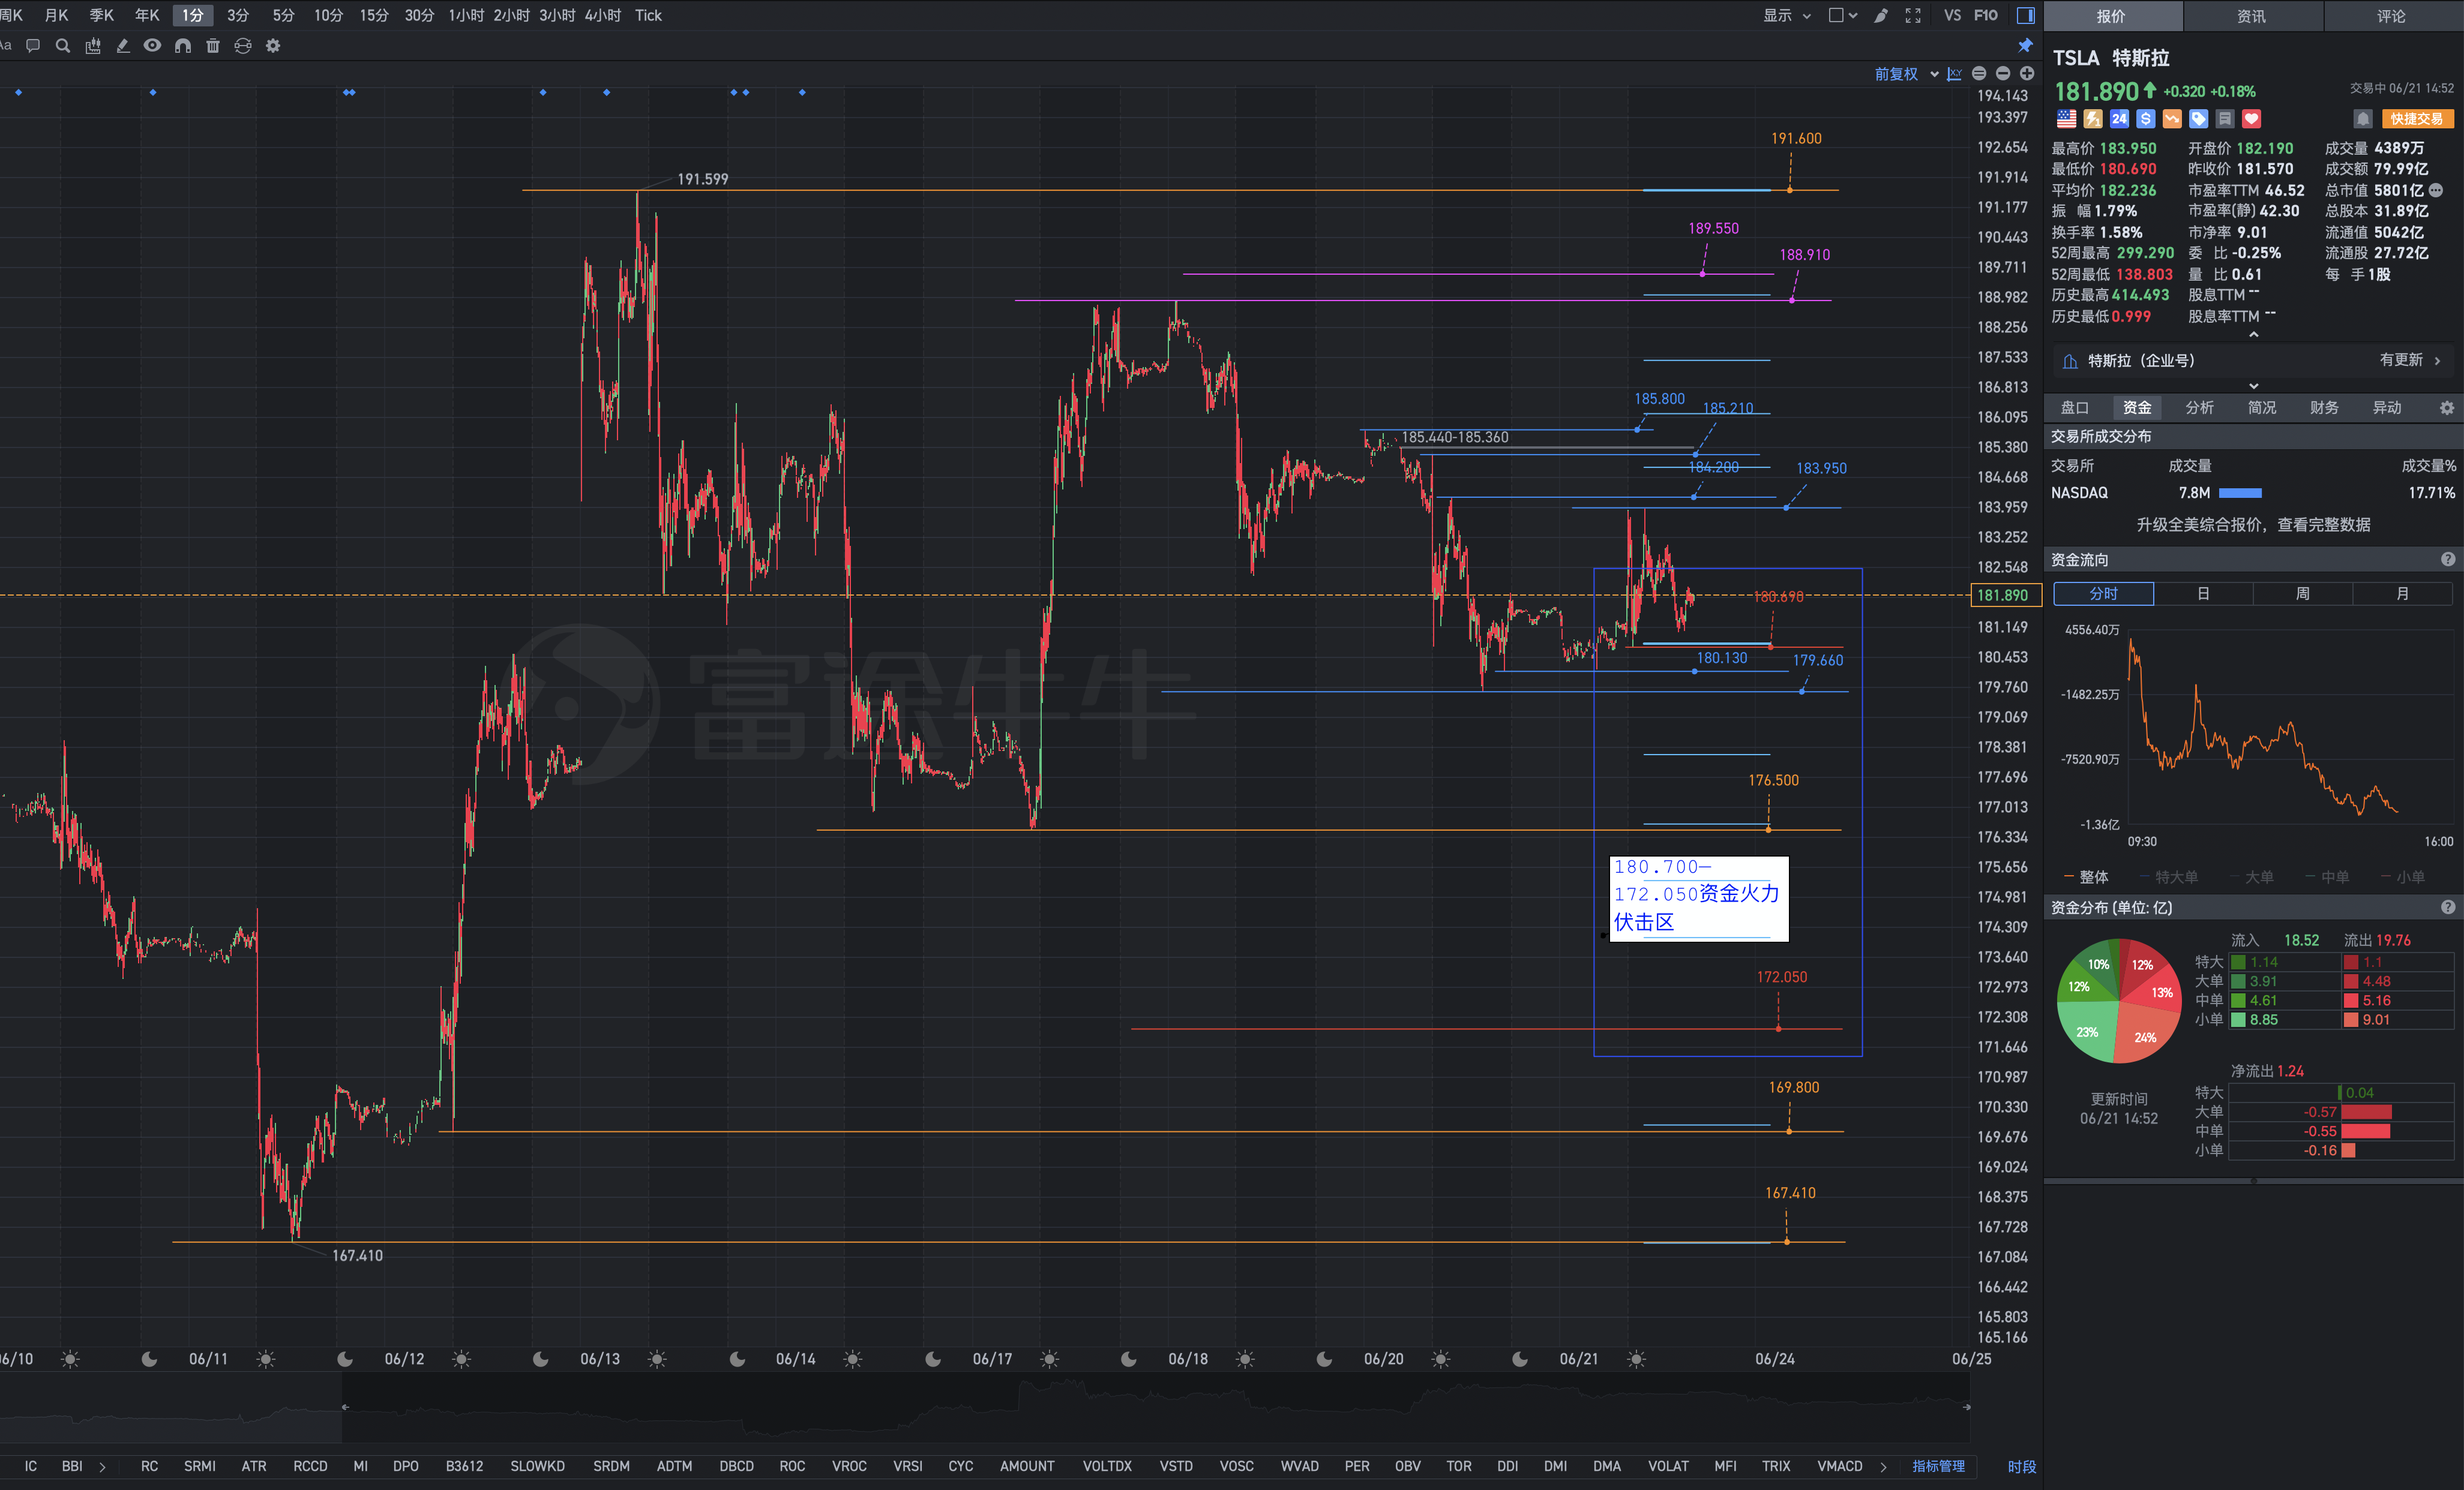Click the price alert bell icon
The image size is (2464, 1490).
[x=2363, y=119]
